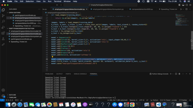Close the terminal panel
Screen dimensions: 193x108
[190, 74]
